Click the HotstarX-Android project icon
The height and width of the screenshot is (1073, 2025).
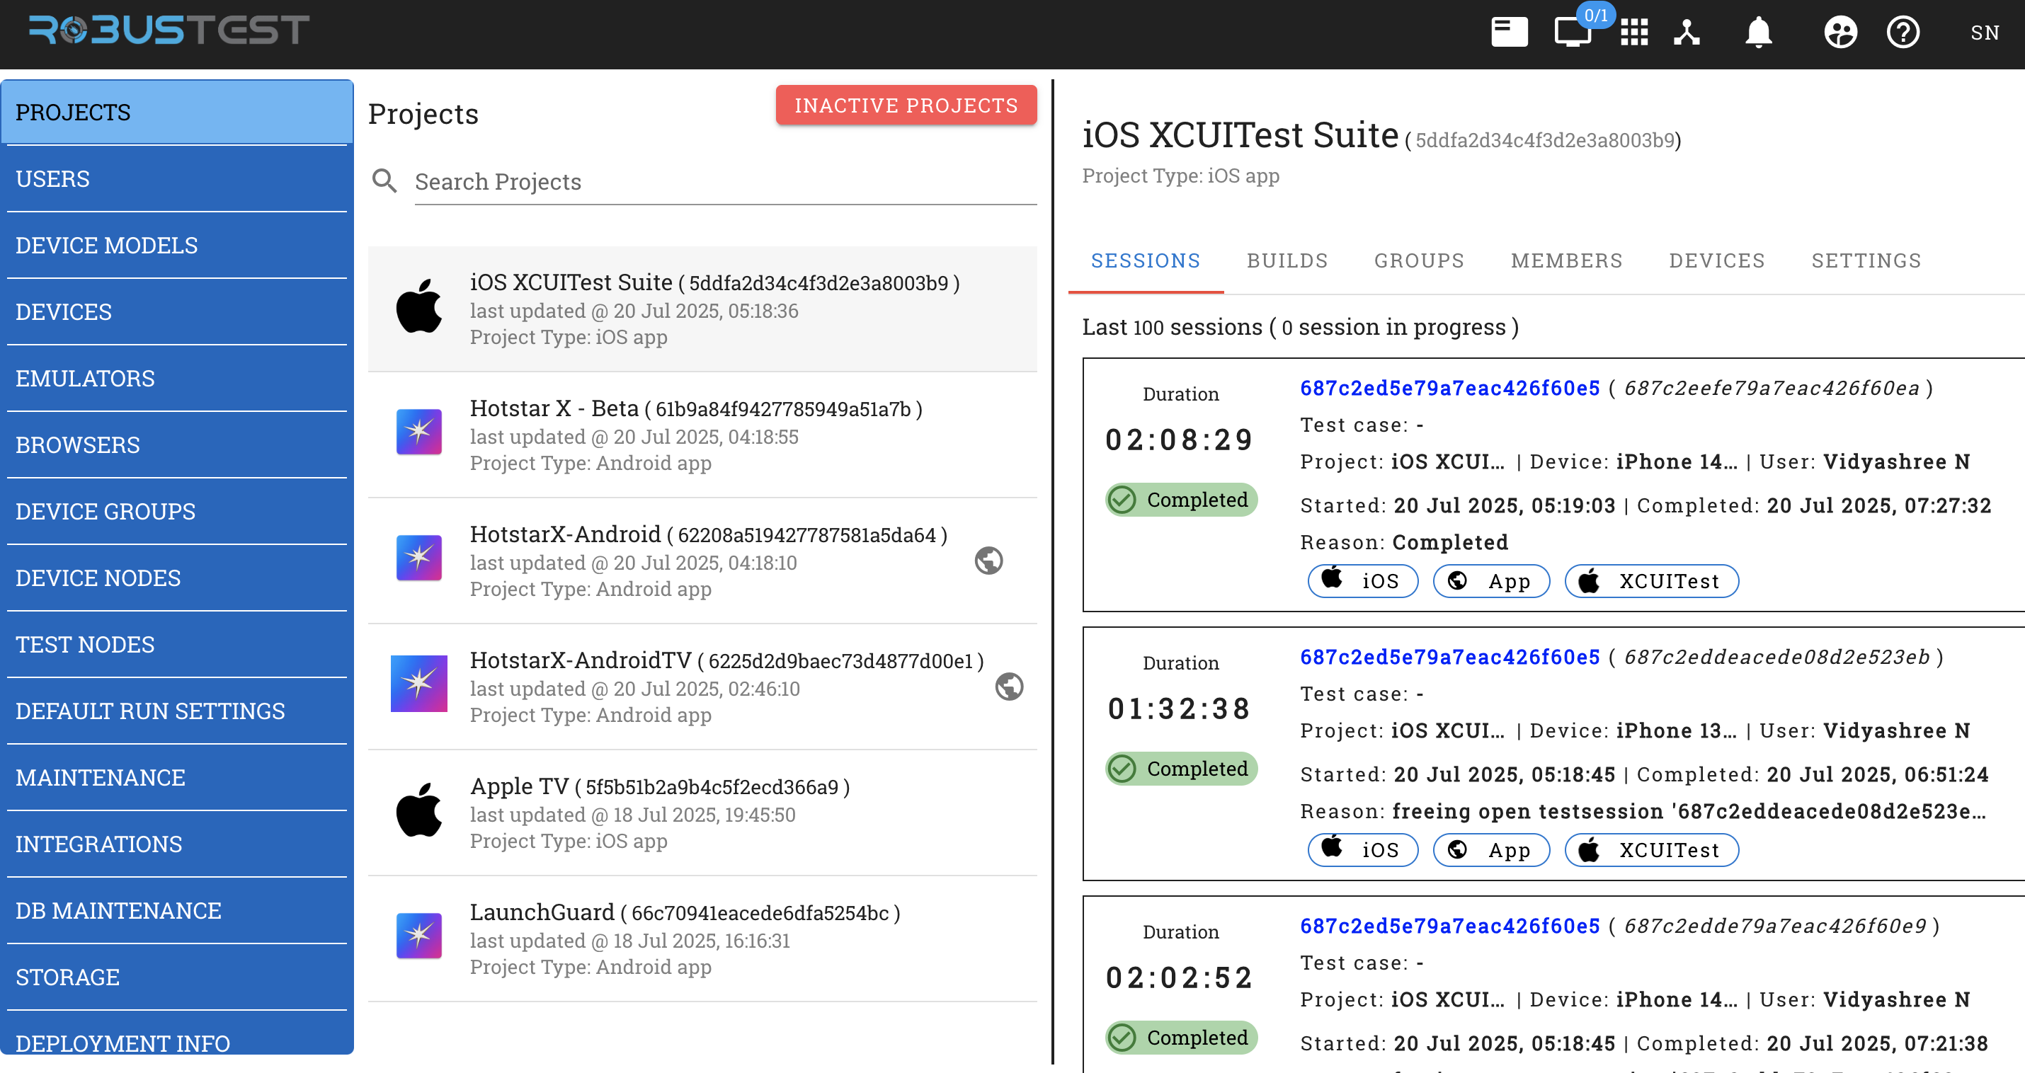point(419,558)
